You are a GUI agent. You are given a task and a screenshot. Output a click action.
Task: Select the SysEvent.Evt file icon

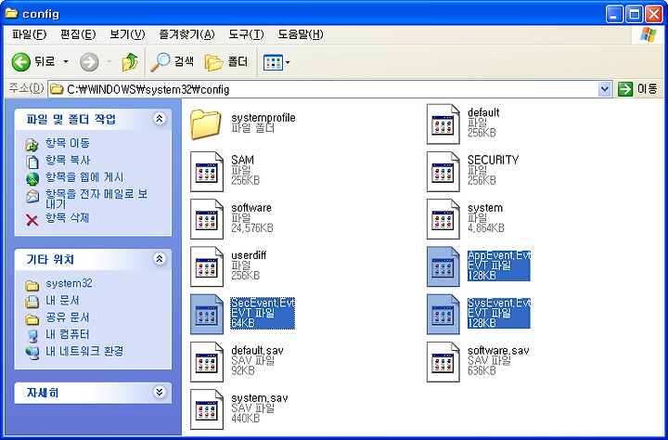click(x=443, y=315)
